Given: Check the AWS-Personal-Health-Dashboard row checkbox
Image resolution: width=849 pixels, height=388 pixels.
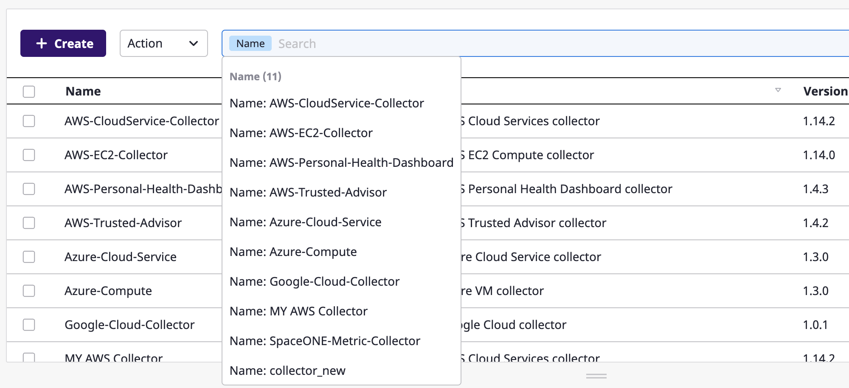Looking at the screenshot, I should click(x=29, y=189).
